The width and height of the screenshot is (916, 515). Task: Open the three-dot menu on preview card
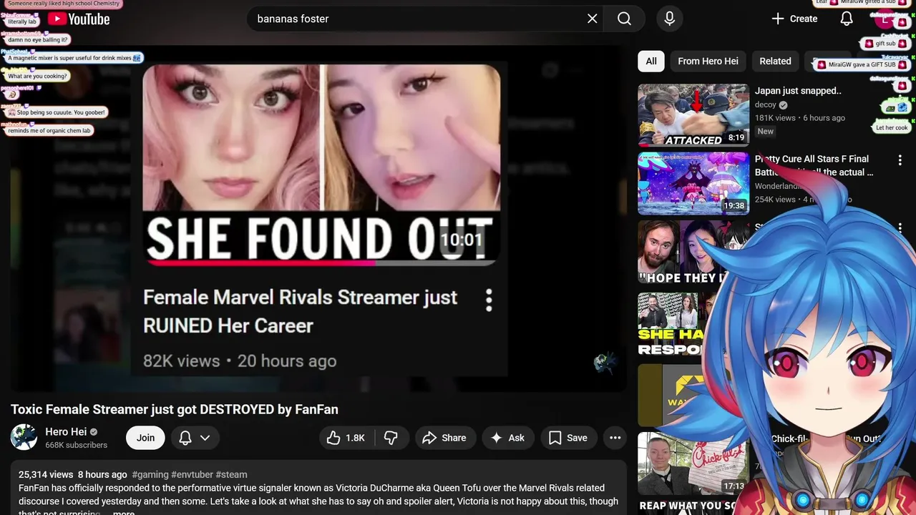click(489, 300)
